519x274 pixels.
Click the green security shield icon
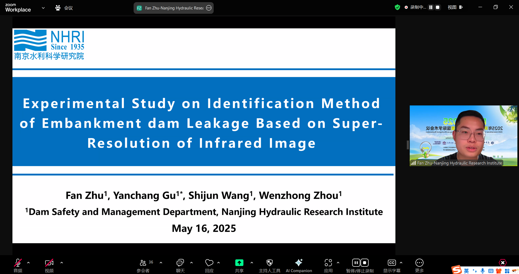pos(397,7)
